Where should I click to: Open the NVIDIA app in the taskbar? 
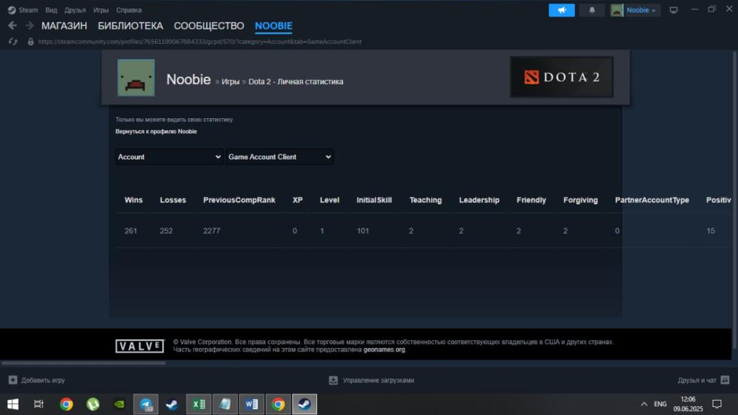pyautogui.click(x=120, y=403)
